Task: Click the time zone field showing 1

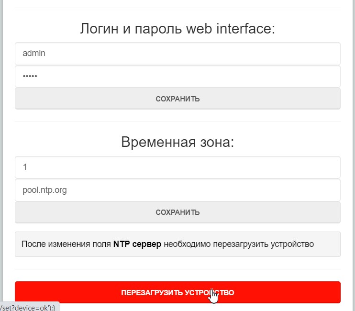Action: pyautogui.click(x=177, y=167)
